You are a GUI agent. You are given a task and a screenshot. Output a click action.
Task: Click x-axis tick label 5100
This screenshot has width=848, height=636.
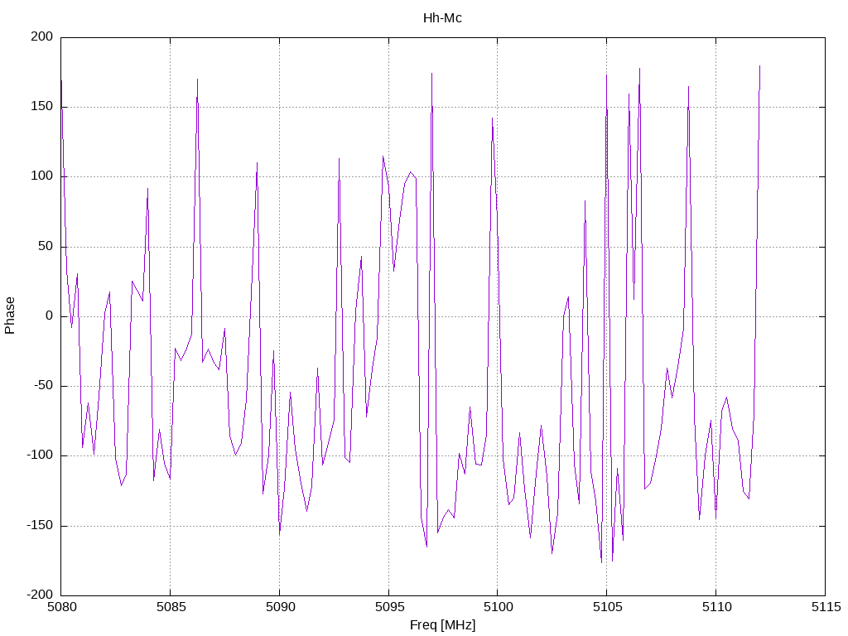[x=498, y=607]
